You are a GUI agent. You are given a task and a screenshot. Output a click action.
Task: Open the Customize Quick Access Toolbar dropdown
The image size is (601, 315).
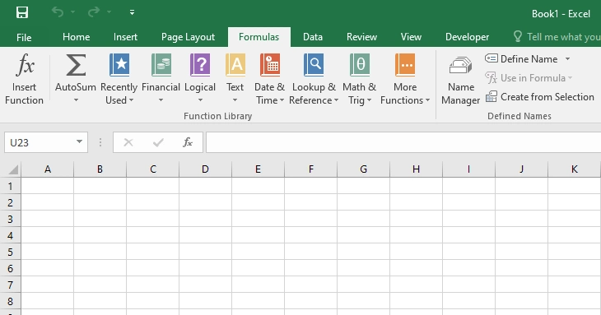click(132, 12)
